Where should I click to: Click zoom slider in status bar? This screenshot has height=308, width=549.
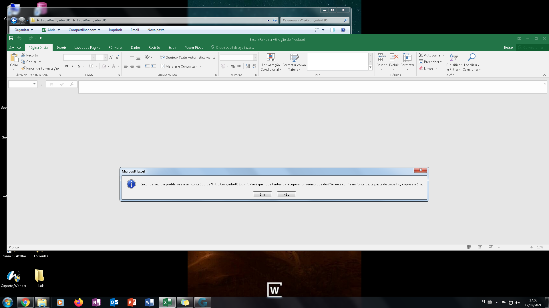515,247
